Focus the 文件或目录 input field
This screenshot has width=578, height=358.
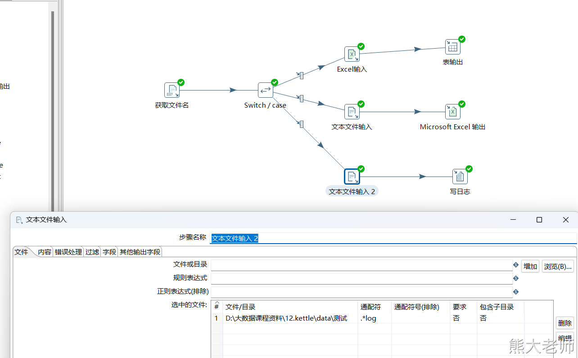tap(361, 265)
